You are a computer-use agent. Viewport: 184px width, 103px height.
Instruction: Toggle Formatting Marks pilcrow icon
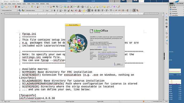(x=57, y=7)
